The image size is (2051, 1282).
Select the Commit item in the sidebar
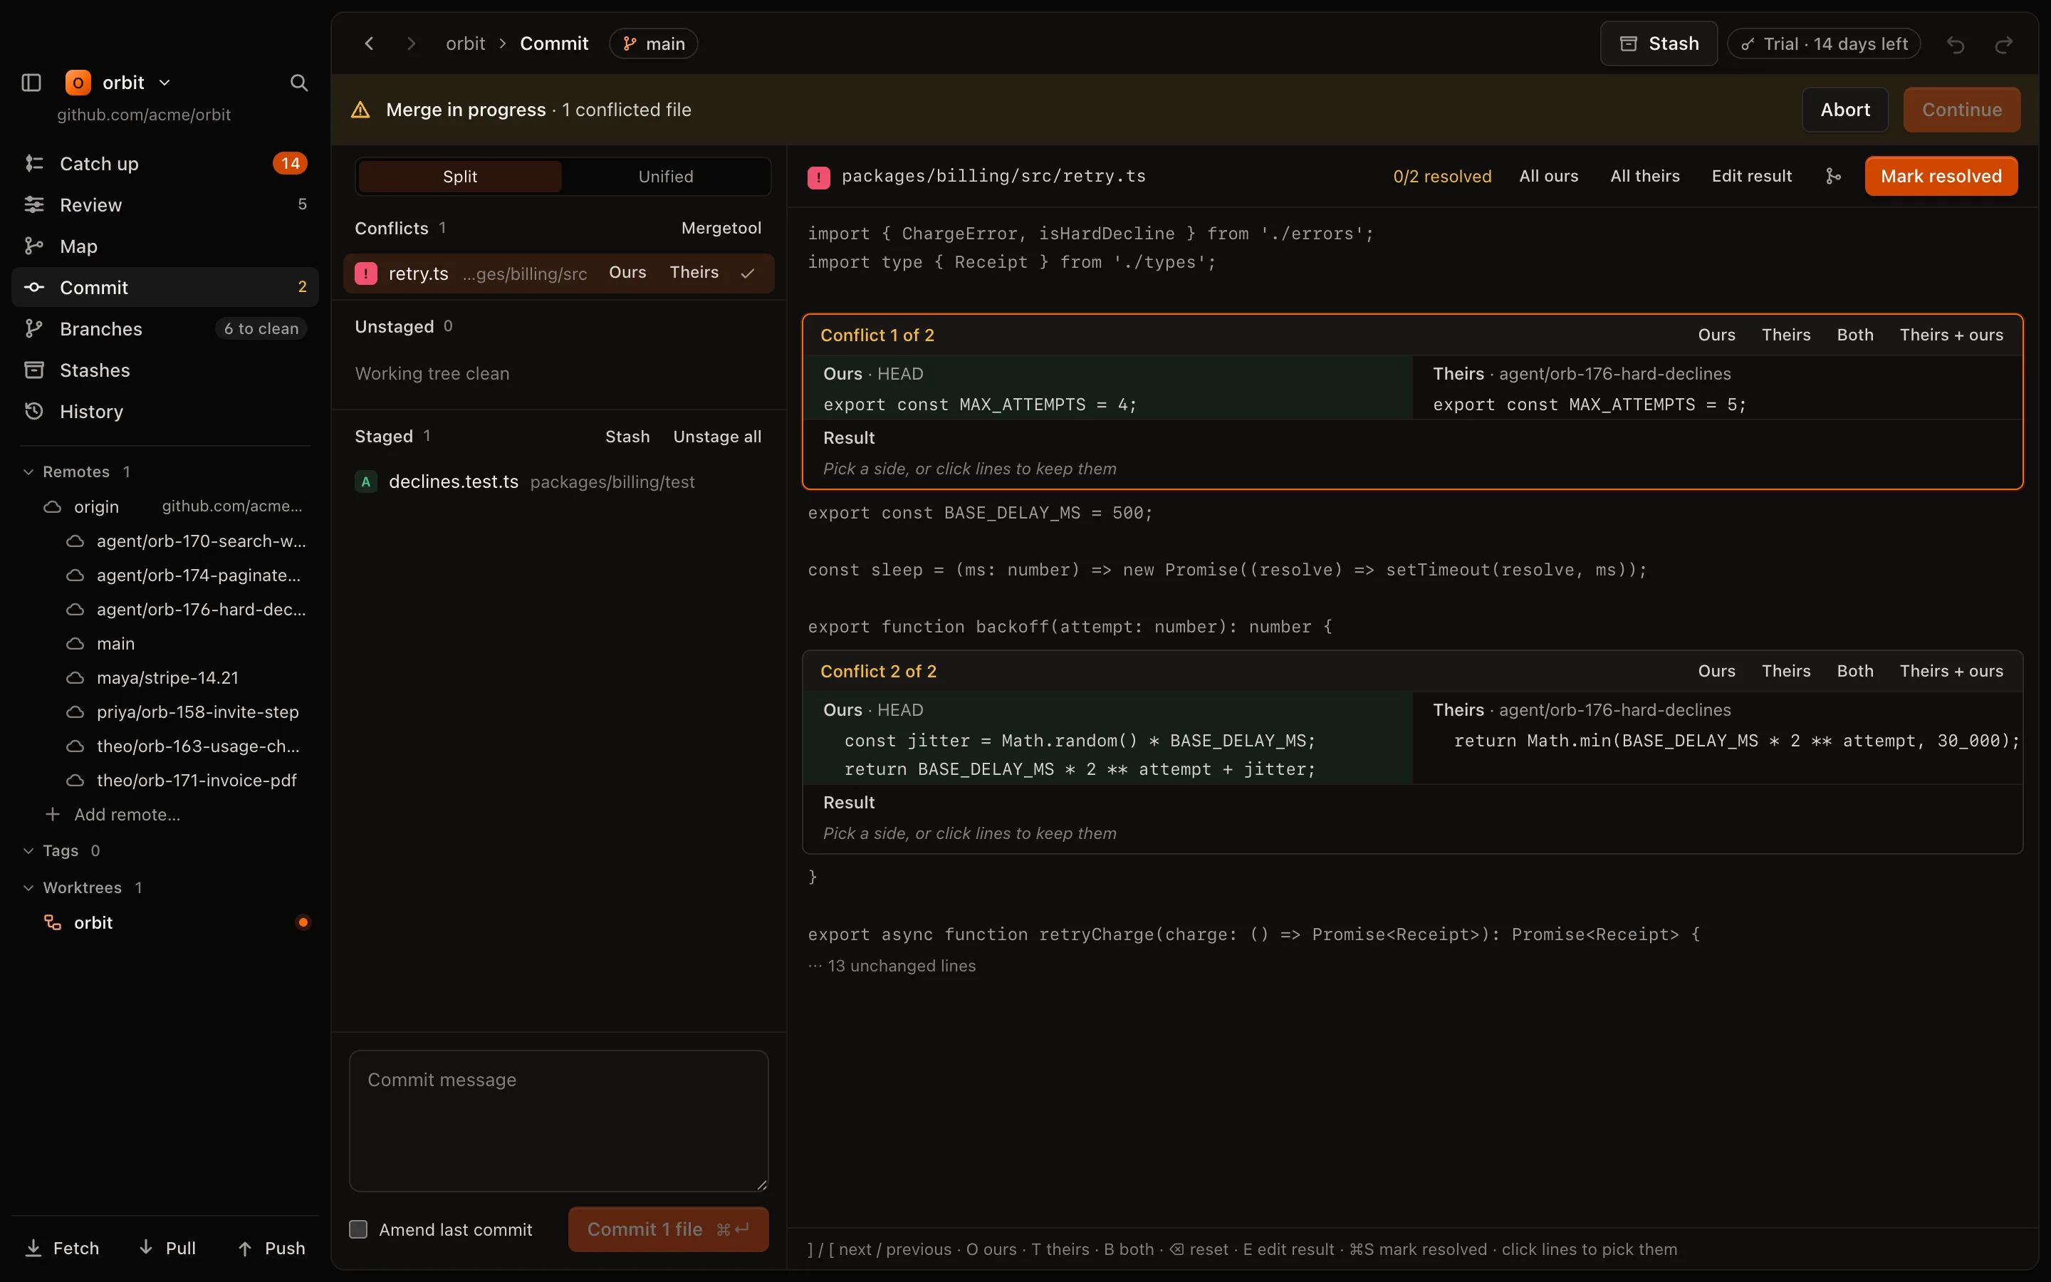165,288
